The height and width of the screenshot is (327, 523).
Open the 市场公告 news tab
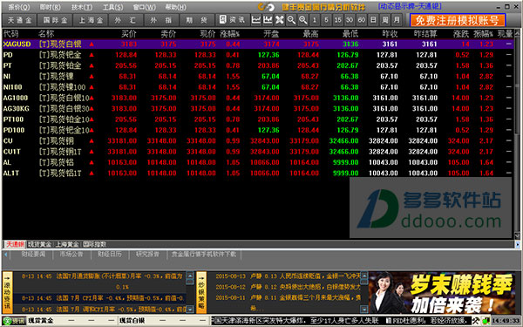(x=71, y=255)
